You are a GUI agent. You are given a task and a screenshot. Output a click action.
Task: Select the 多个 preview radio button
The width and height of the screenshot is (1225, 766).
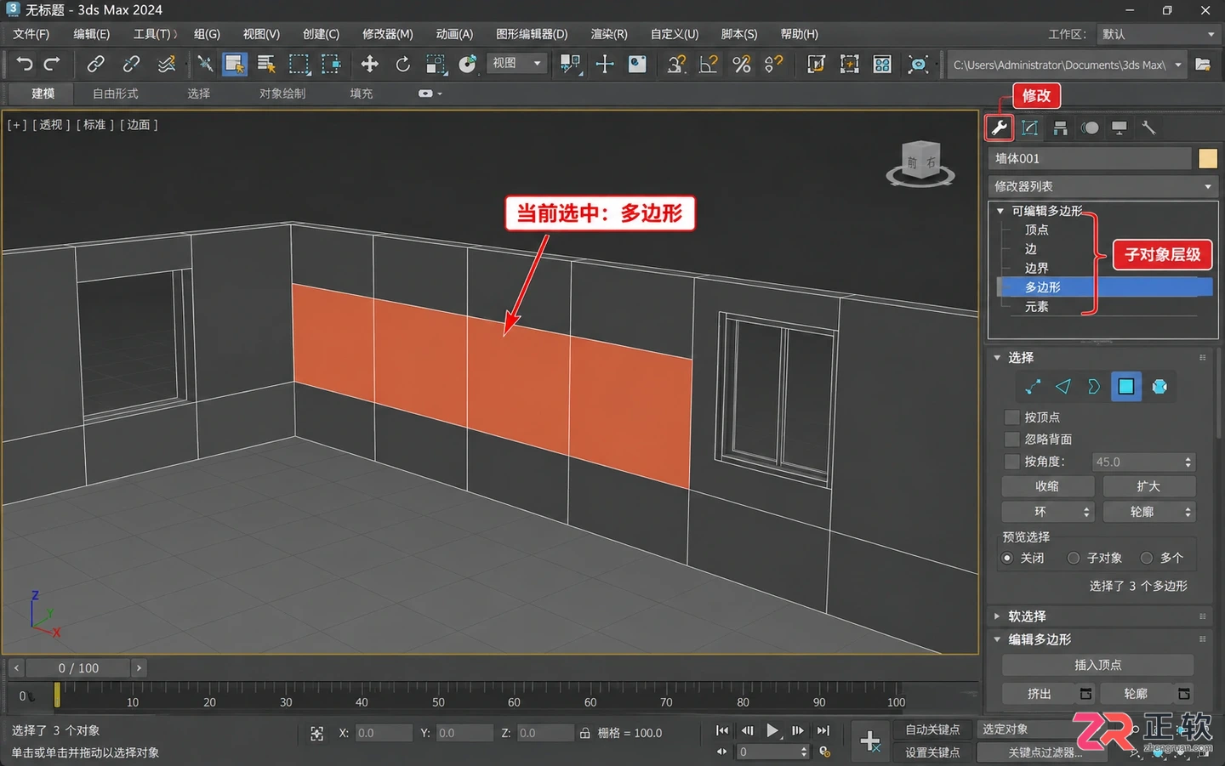(1147, 559)
